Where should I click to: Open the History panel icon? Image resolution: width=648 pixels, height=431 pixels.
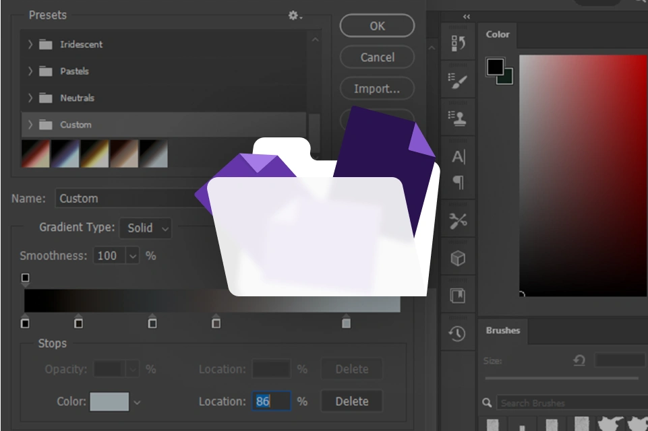(x=457, y=42)
